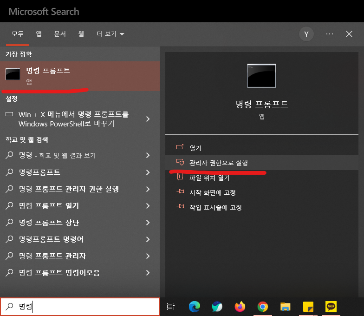Click search icon beside 명령프롬프트 명령어

click(9, 239)
